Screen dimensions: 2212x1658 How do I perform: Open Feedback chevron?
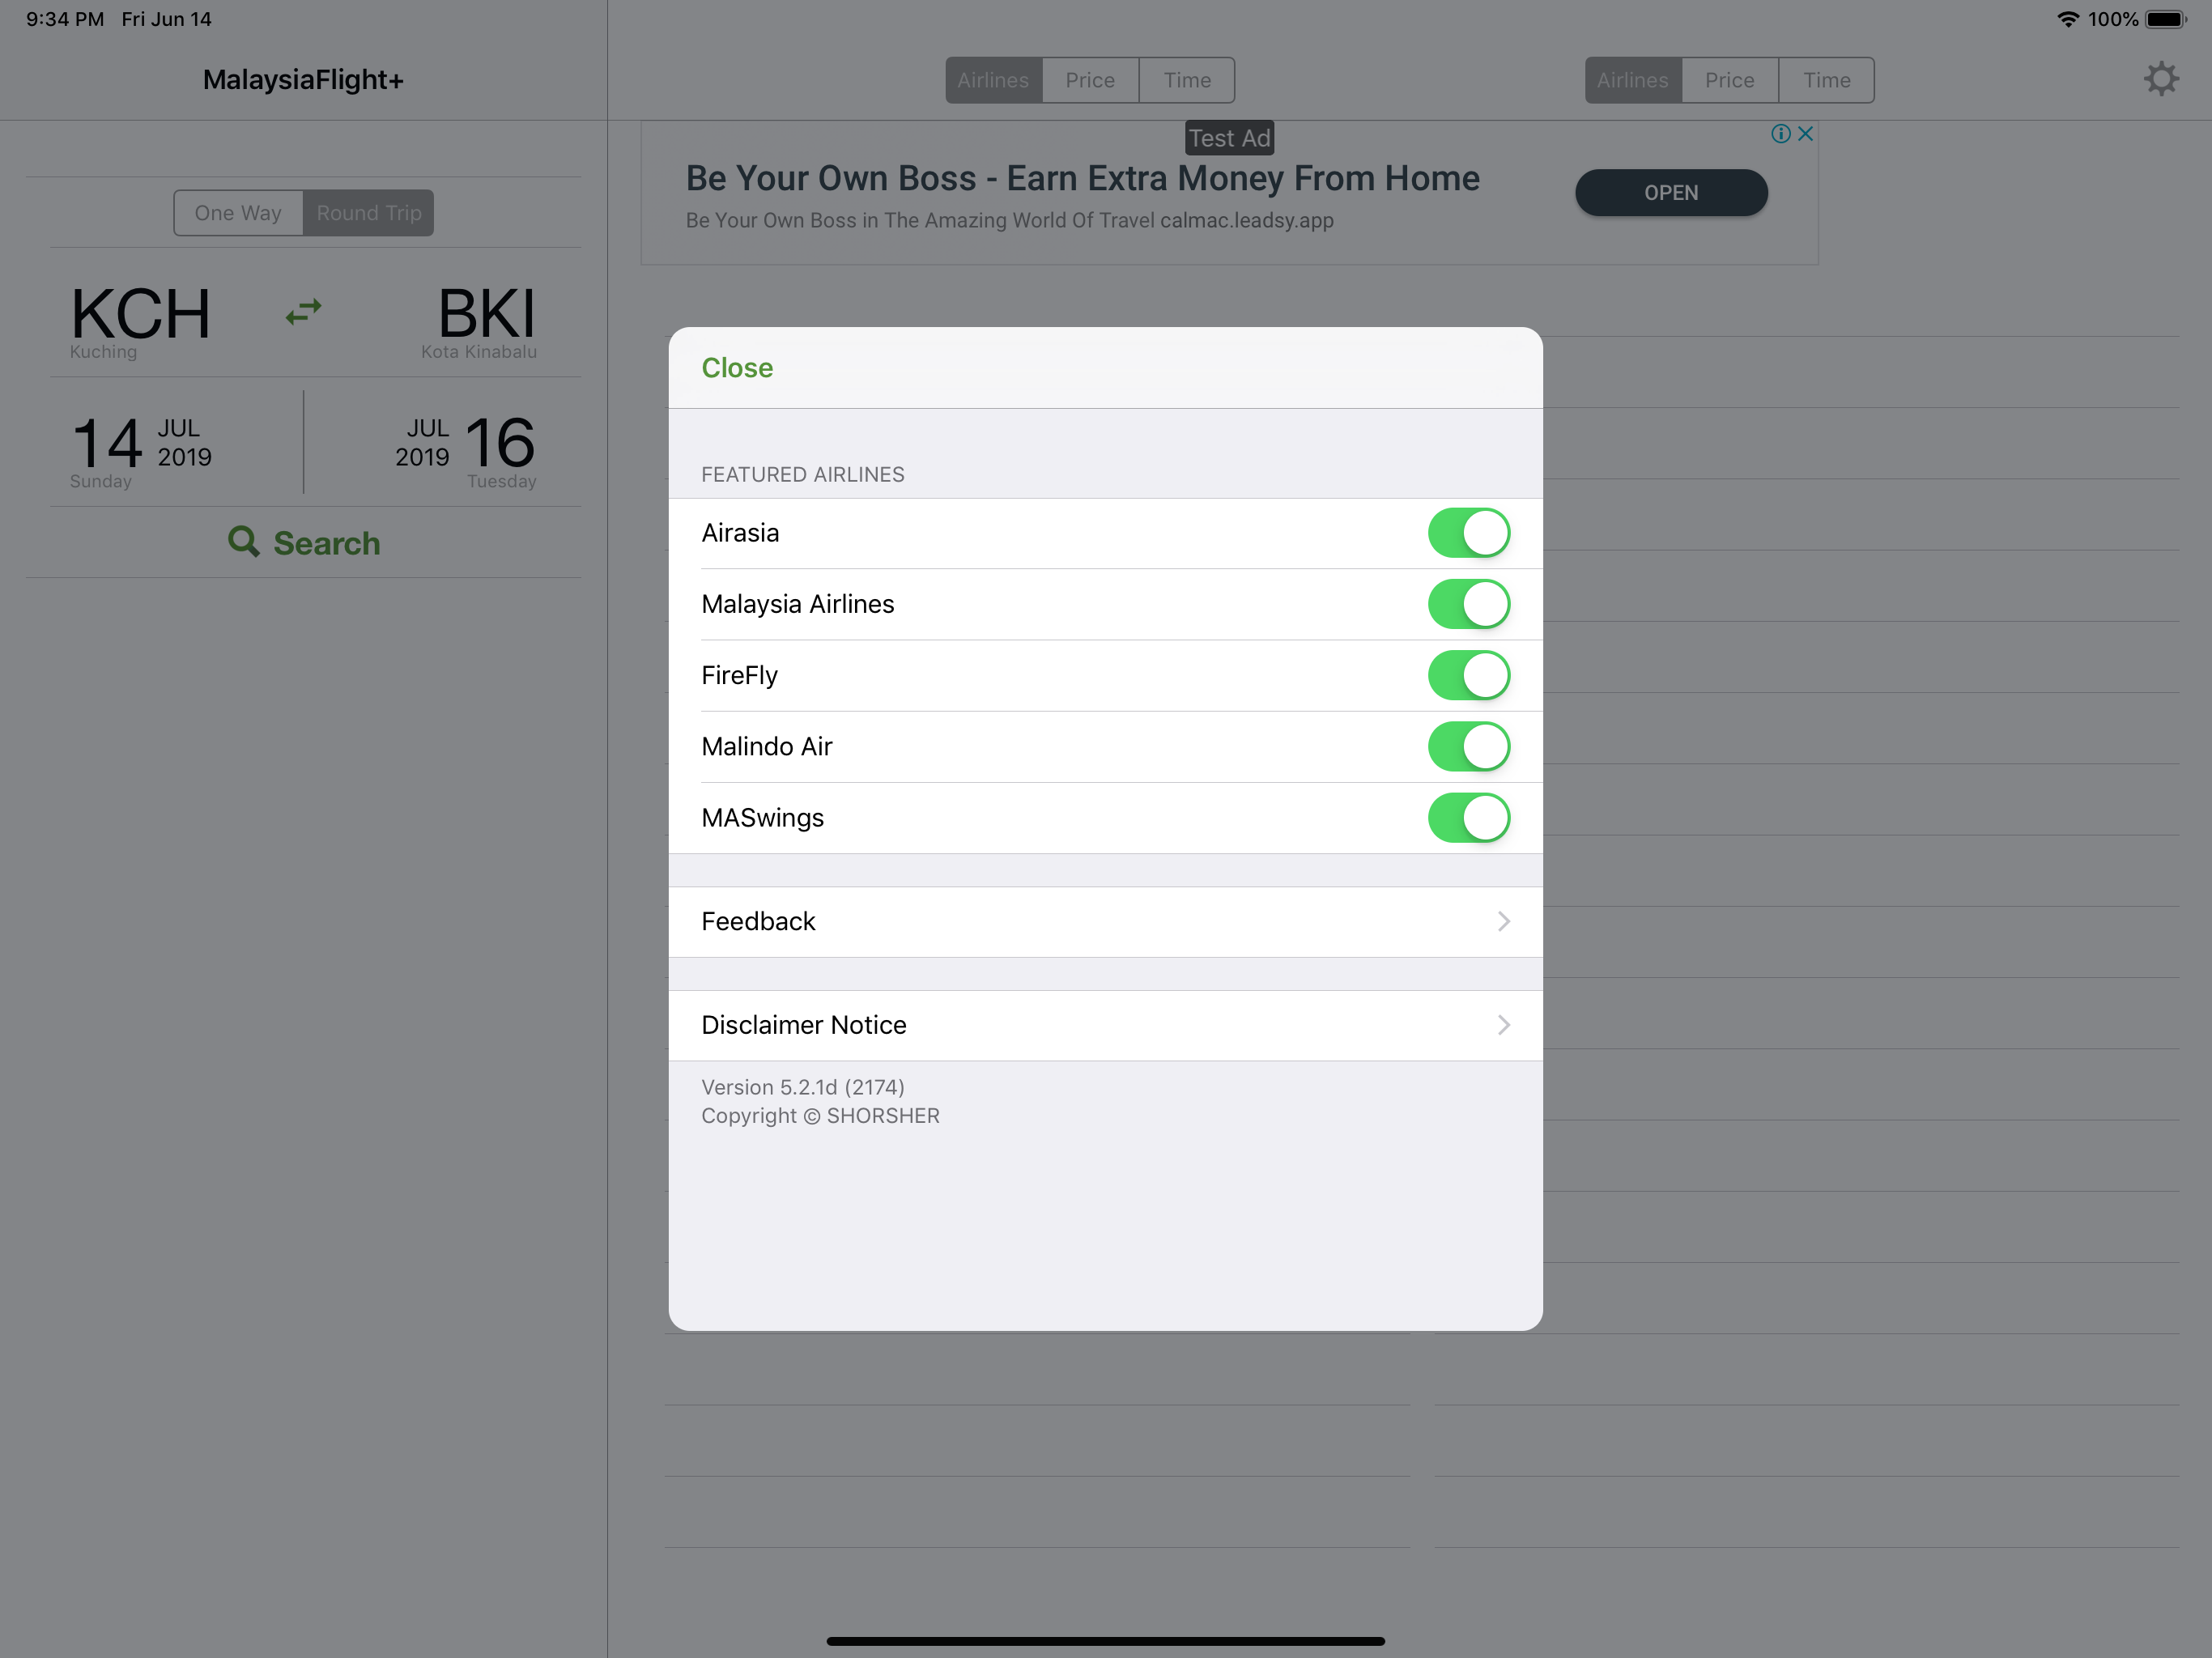[1503, 921]
